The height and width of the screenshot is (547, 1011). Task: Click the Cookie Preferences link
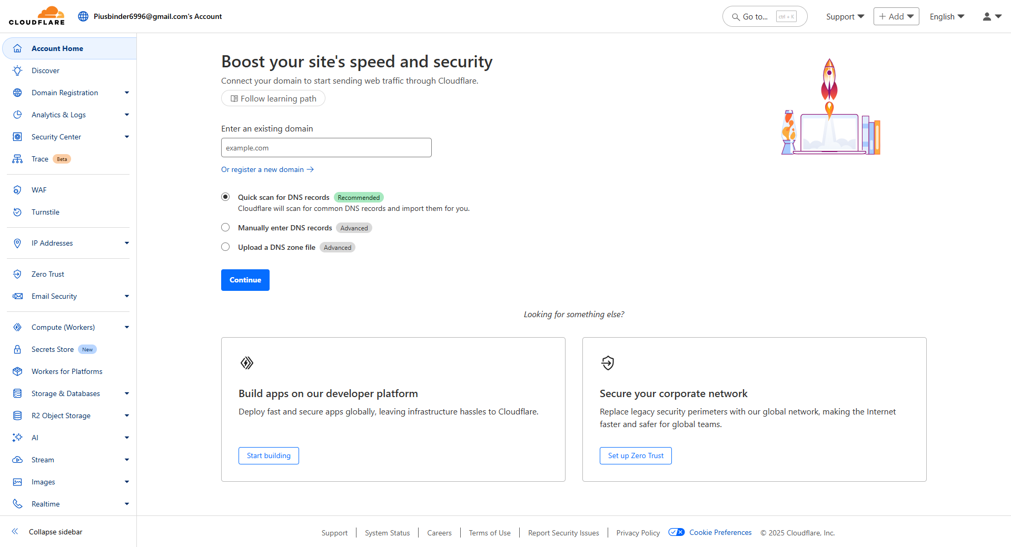pos(720,532)
